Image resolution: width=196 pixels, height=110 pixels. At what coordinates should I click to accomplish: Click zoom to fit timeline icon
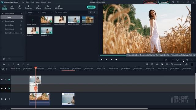167,64
